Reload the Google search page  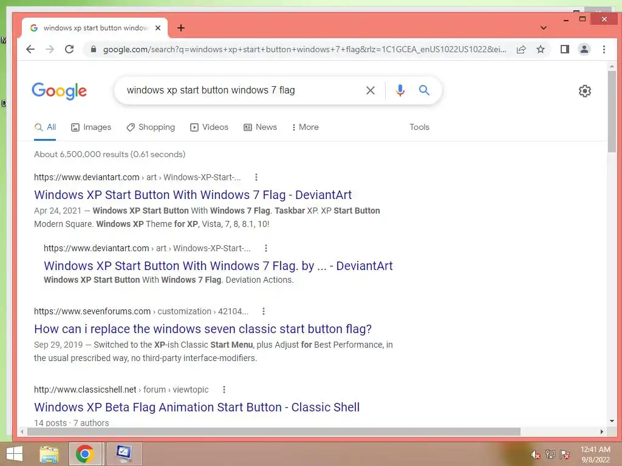pos(69,49)
